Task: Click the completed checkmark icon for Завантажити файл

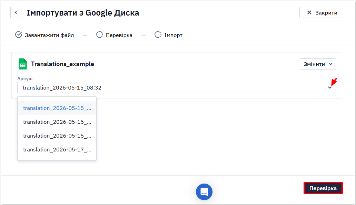Action: click(19, 35)
